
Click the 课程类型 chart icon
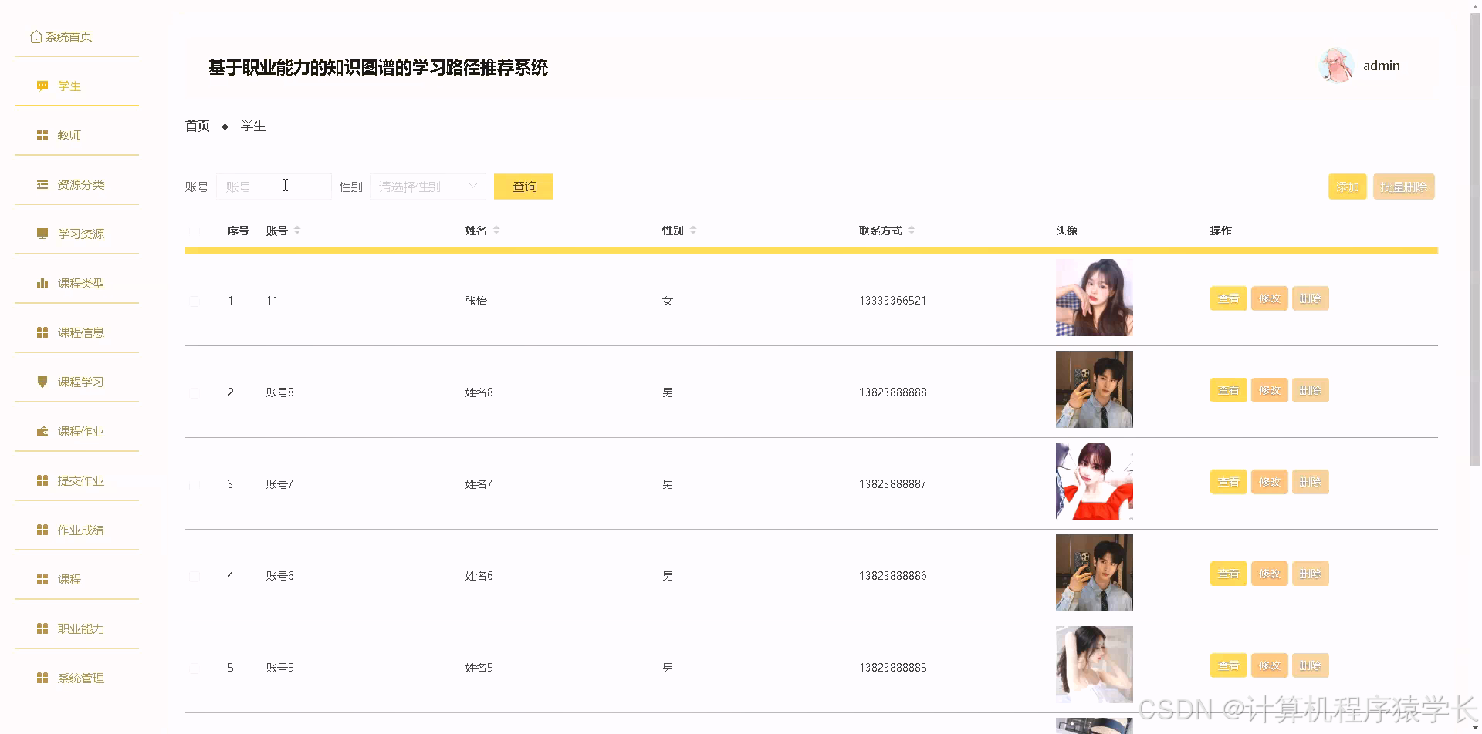(x=42, y=282)
